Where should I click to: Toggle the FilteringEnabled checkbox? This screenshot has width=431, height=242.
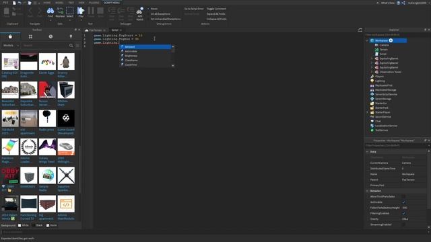[x=404, y=213]
